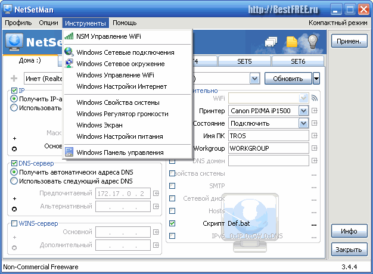
Task: Click get-current icon beside WINS Дополнительный
Action: [156, 245]
